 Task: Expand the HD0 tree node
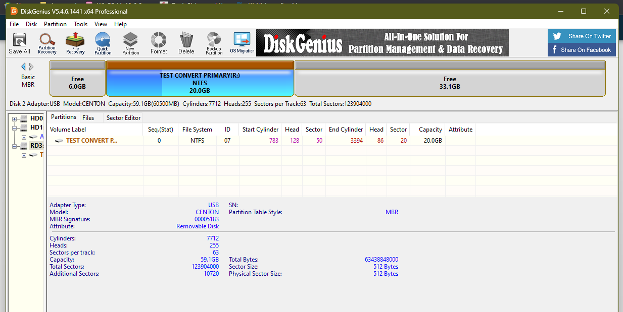[15, 119]
